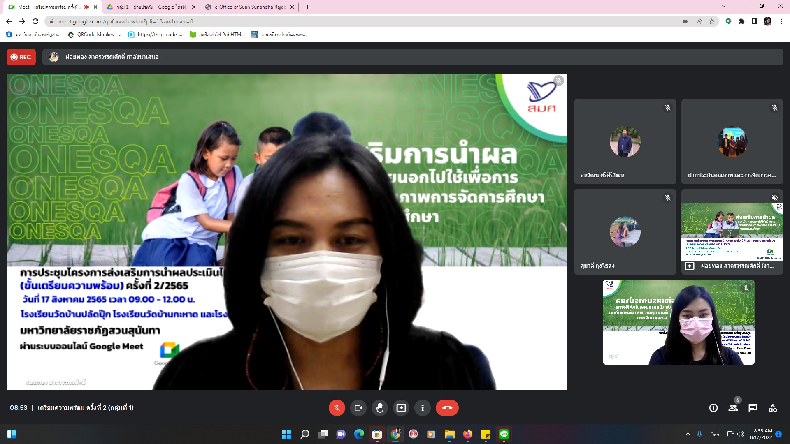Expand the Chrome tab search chevron

724,6
